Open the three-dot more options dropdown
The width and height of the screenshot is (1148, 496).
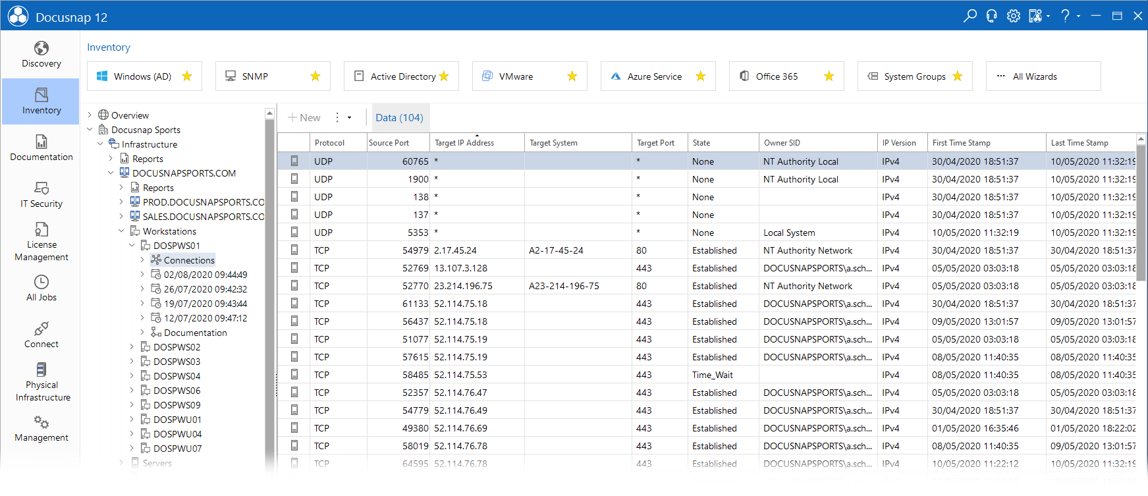click(x=342, y=118)
